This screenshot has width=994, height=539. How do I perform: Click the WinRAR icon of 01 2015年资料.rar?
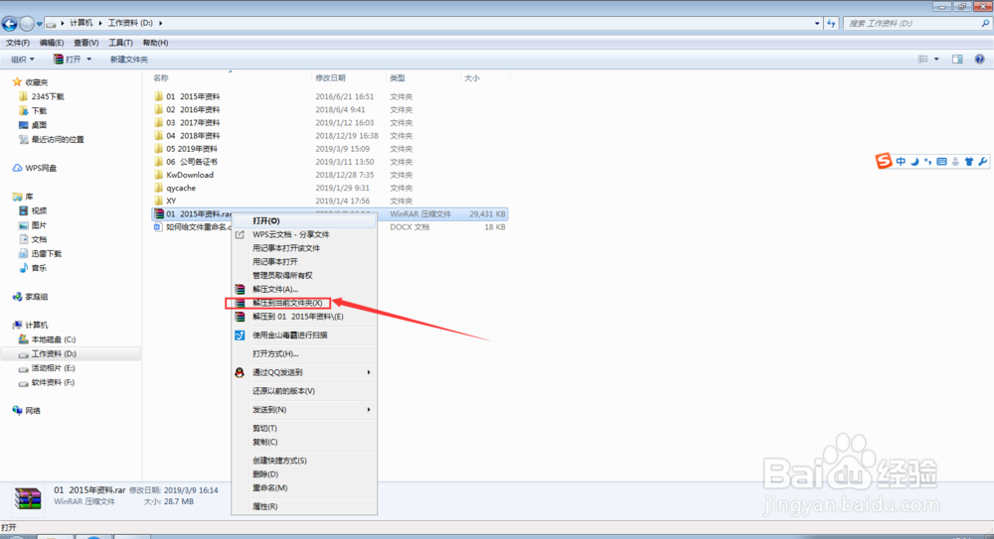point(158,214)
